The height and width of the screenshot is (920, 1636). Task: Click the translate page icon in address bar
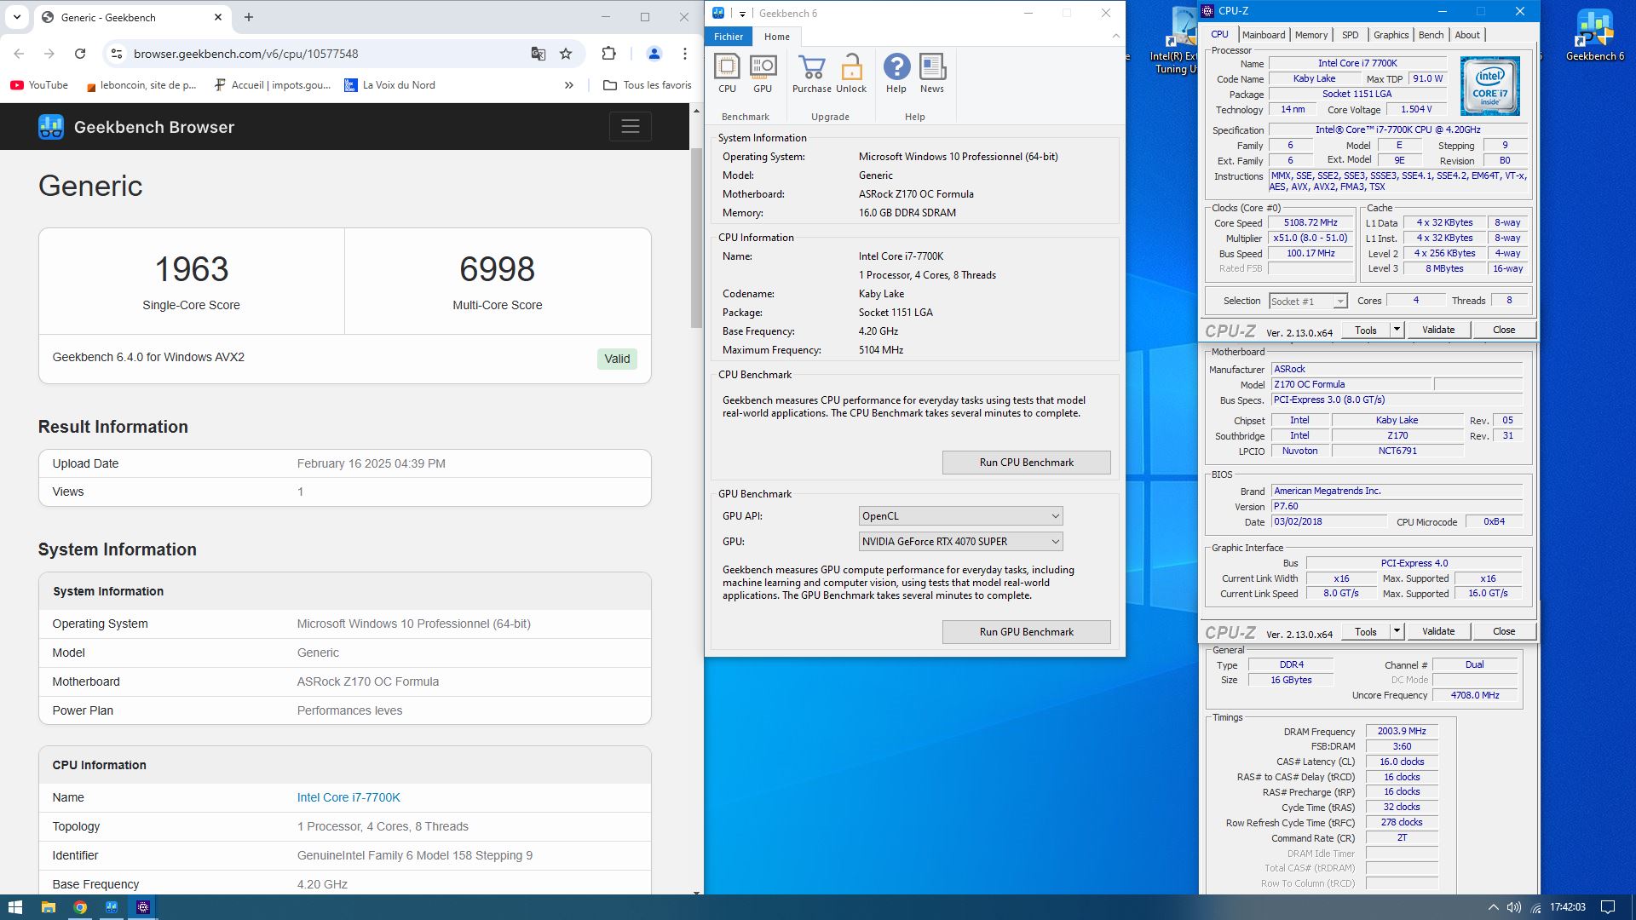pyautogui.click(x=538, y=54)
